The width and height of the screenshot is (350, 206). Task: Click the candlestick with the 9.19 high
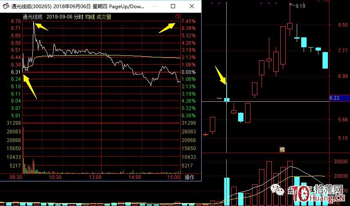[290, 26]
